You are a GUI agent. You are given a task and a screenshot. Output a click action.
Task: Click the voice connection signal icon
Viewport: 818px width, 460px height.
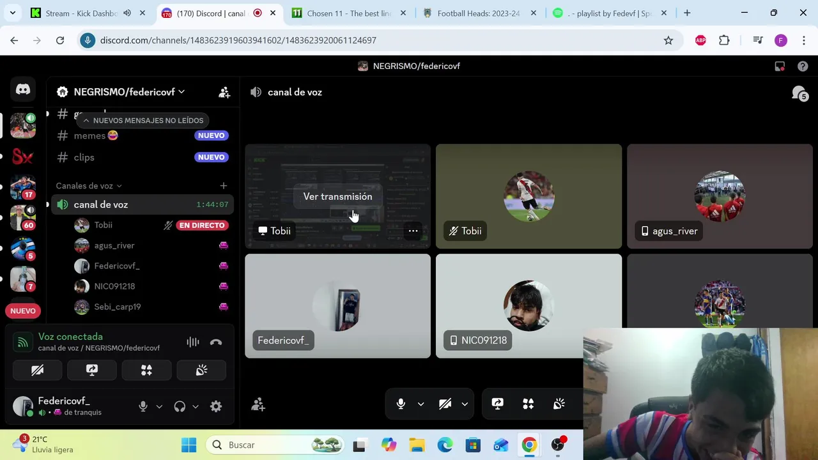(x=23, y=342)
